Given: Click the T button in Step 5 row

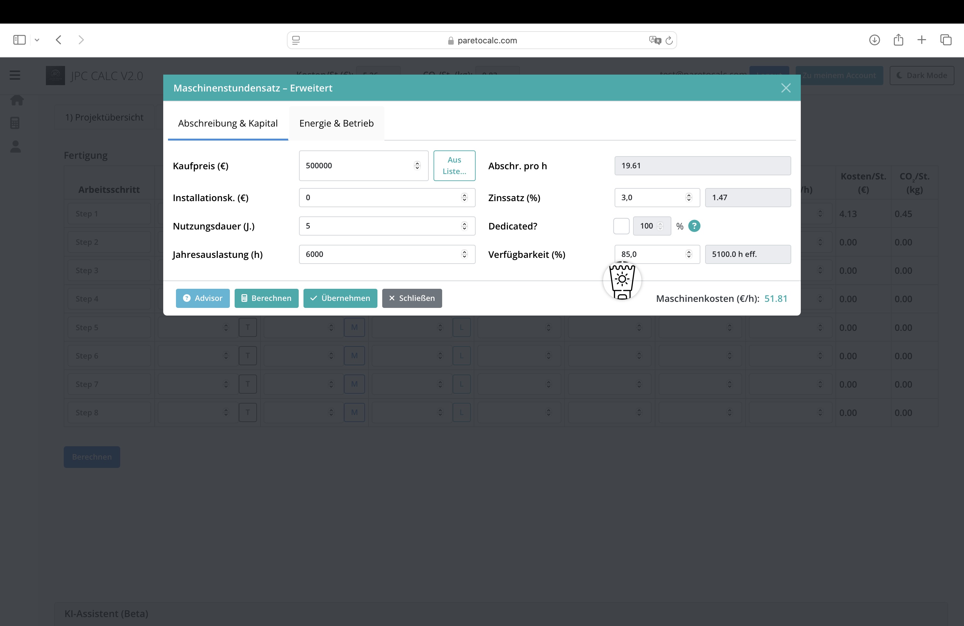Looking at the screenshot, I should coord(248,327).
